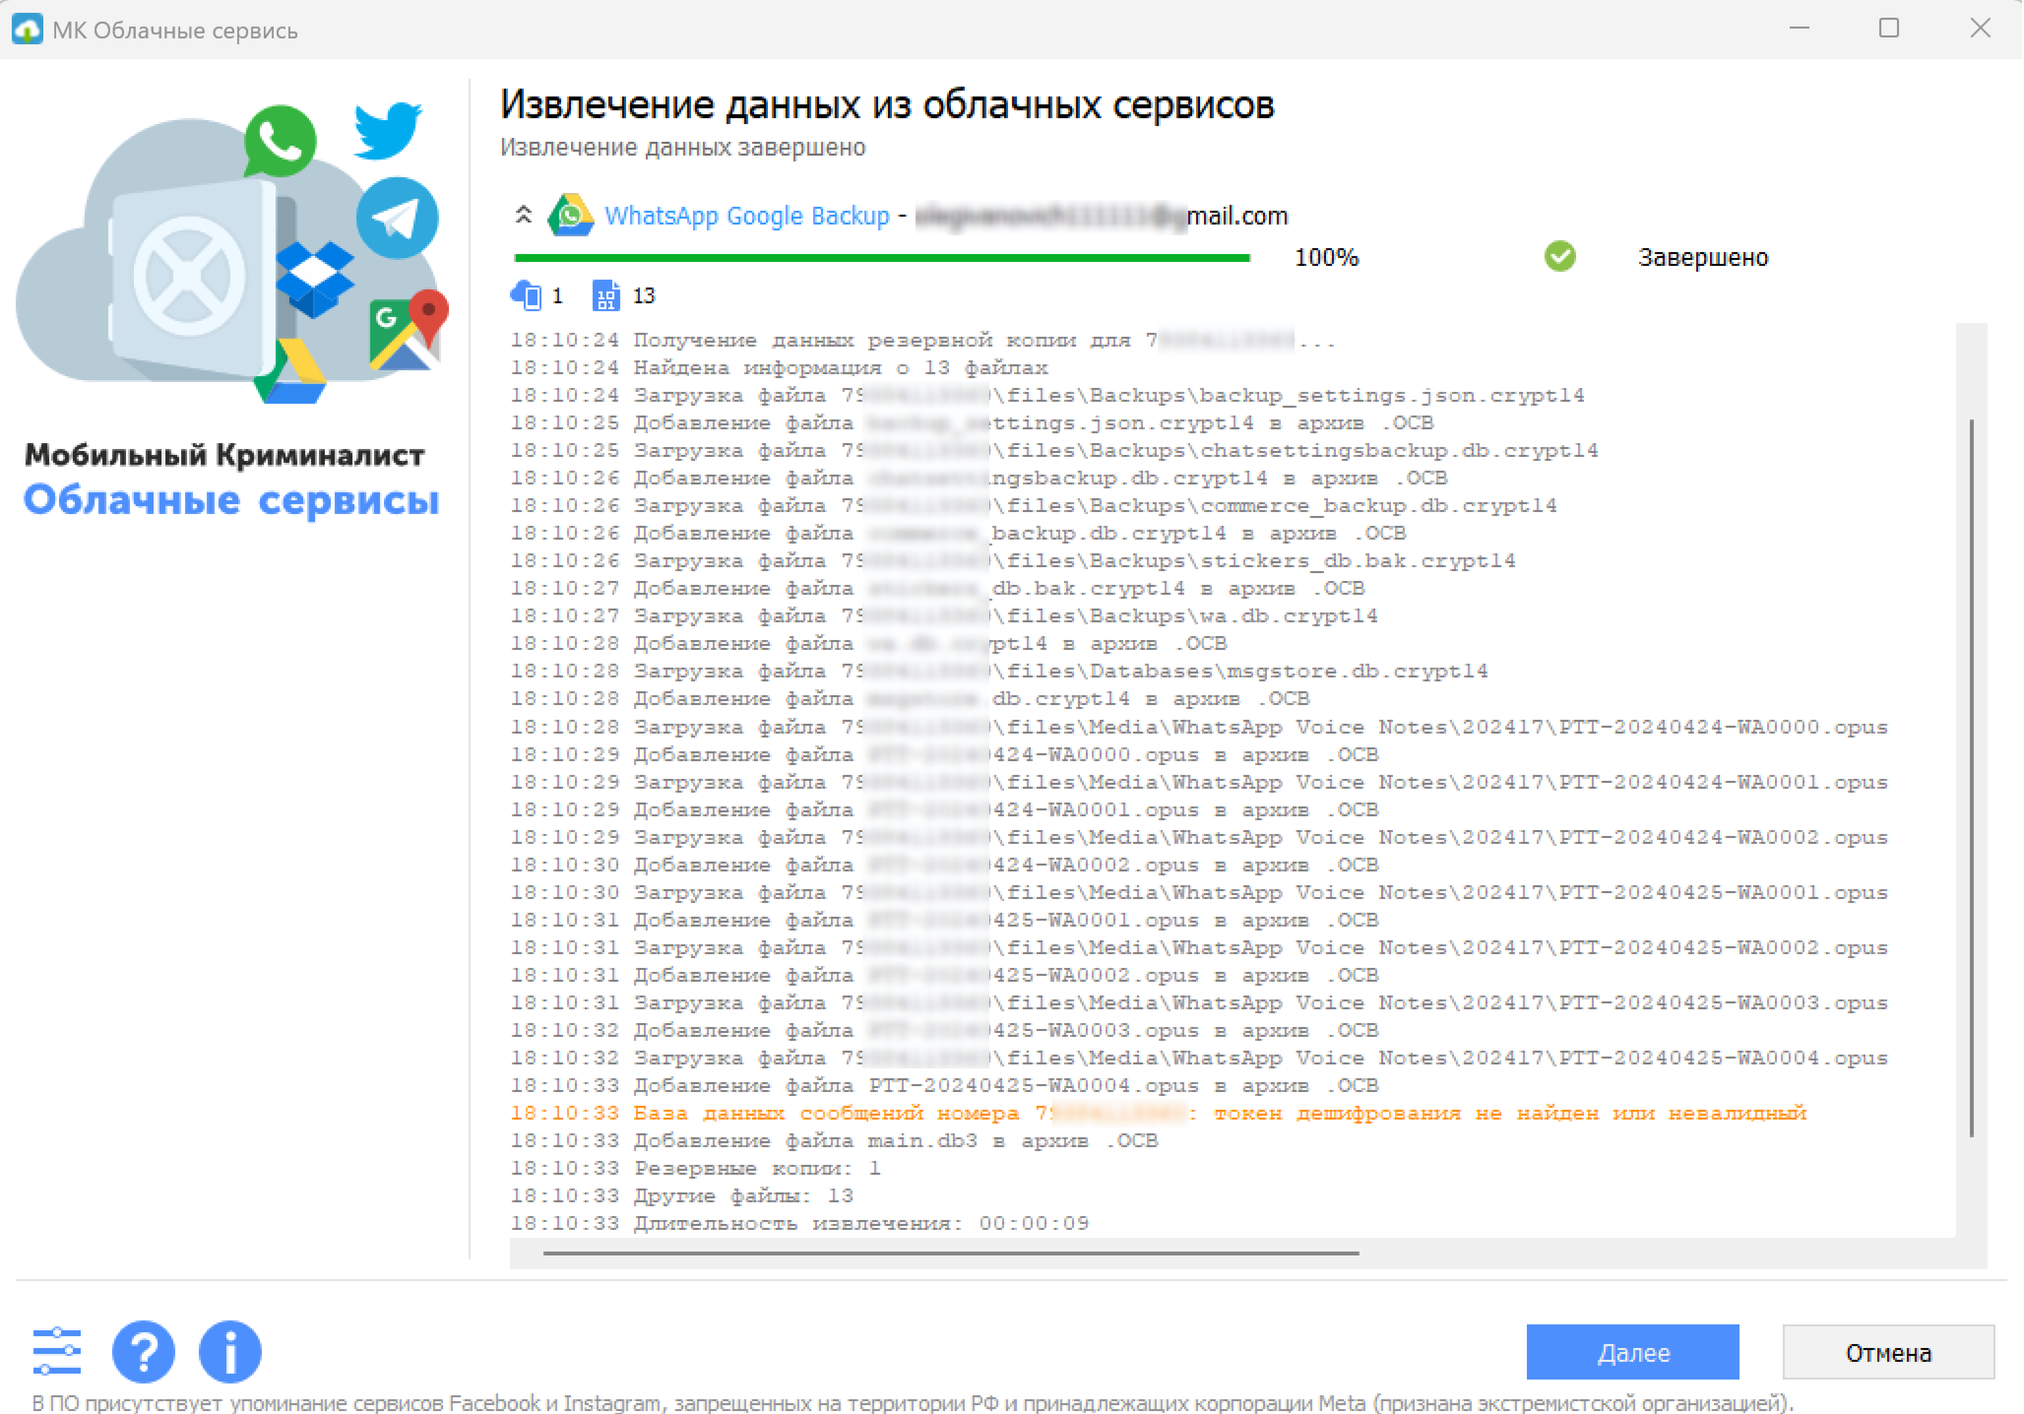Select log line 'Получение данных резервной копии'
The width and height of the screenshot is (2024, 1414).
(923, 340)
